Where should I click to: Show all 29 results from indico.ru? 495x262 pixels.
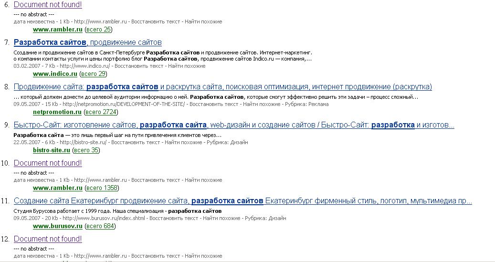pos(94,74)
